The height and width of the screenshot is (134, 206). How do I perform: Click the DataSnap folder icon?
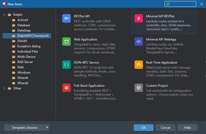(14, 30)
